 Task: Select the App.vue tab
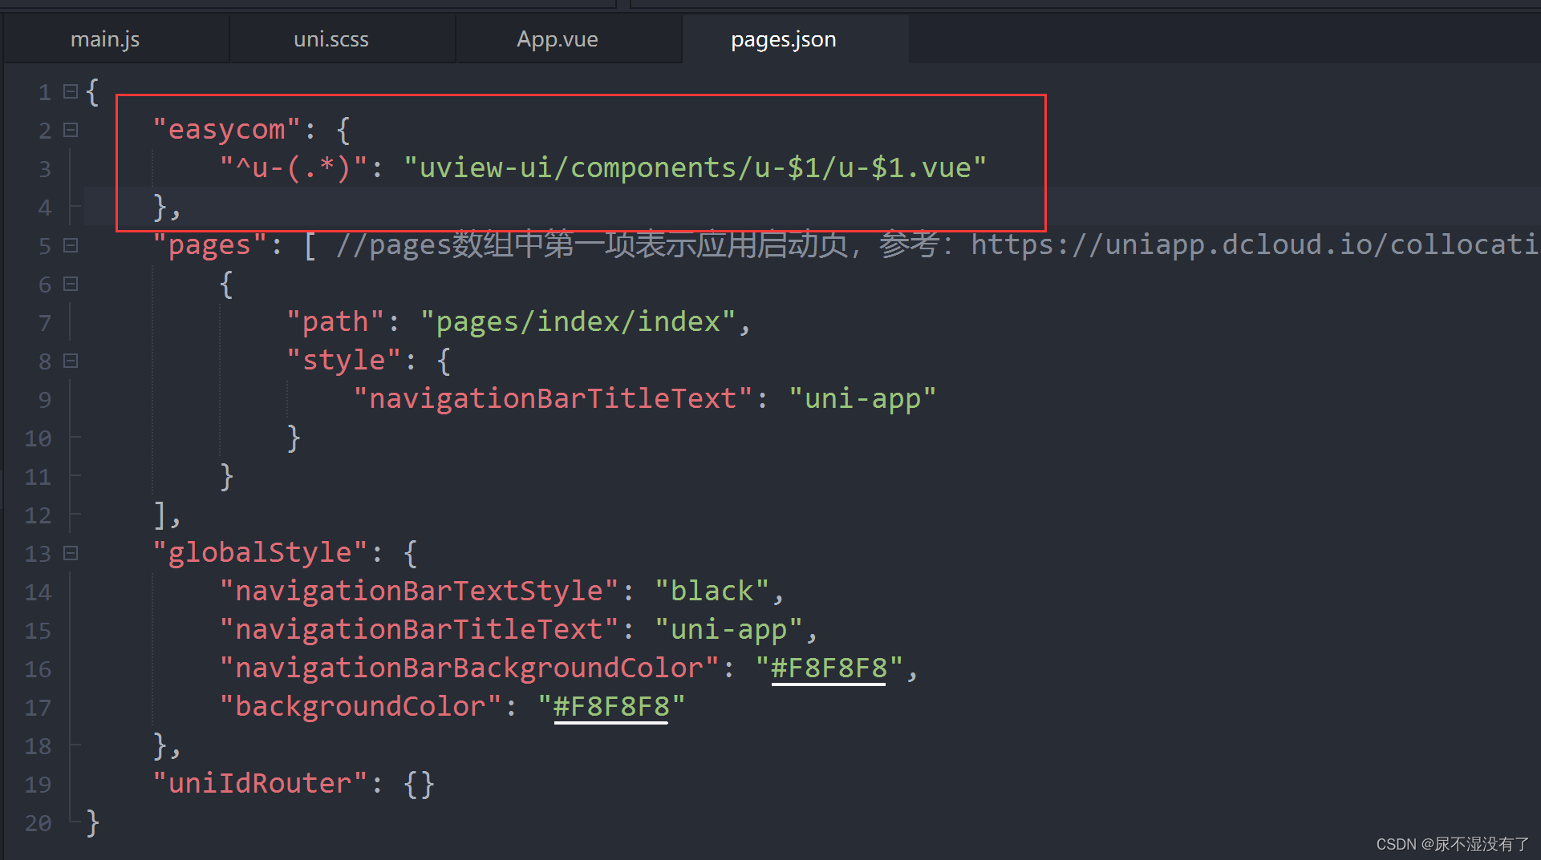(558, 39)
